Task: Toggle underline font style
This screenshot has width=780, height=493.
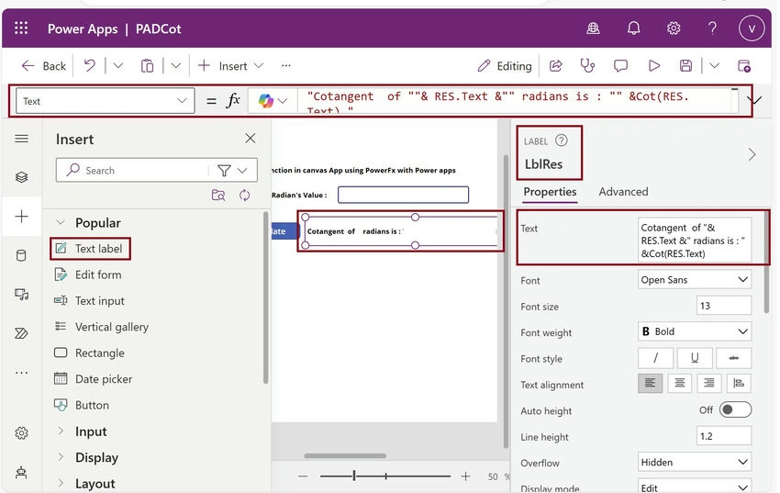Action: click(695, 358)
